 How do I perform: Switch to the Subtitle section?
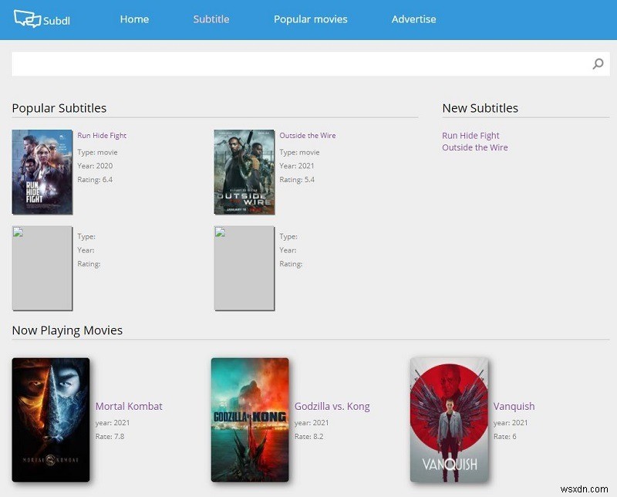(x=211, y=19)
